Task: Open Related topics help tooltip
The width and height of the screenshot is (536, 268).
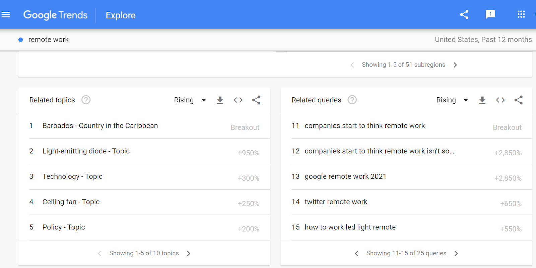Action: pyautogui.click(x=86, y=100)
